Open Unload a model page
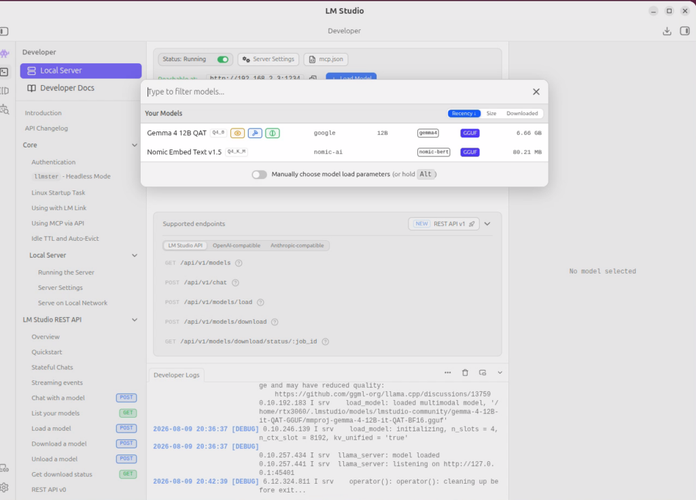Screen dimensions: 696x500 pos(54,459)
